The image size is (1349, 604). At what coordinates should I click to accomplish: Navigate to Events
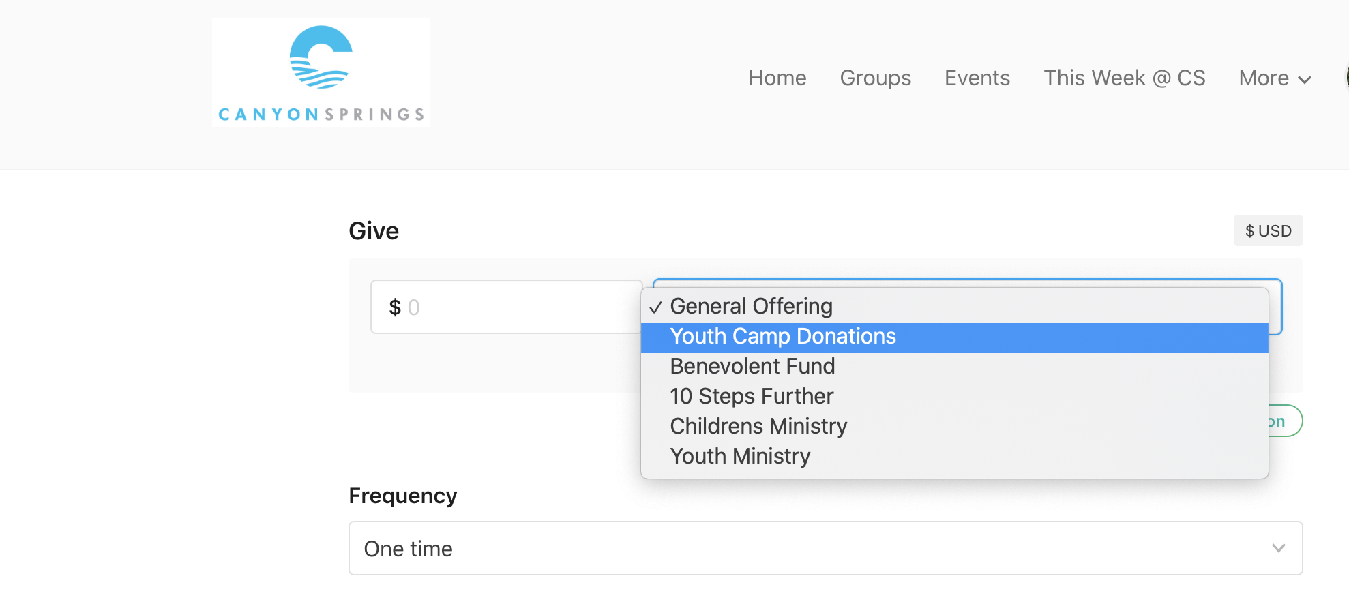point(977,78)
